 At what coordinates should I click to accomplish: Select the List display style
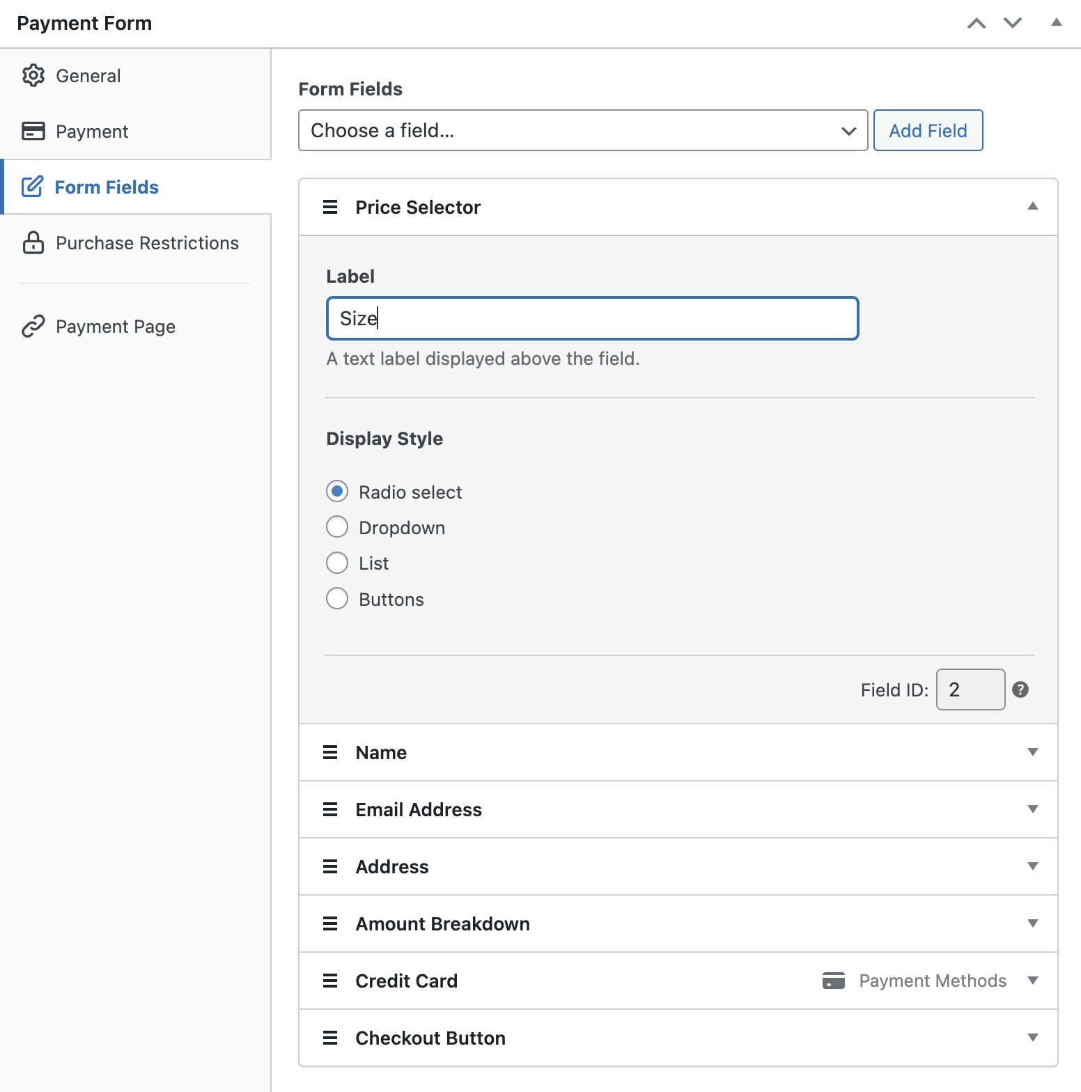pos(337,562)
